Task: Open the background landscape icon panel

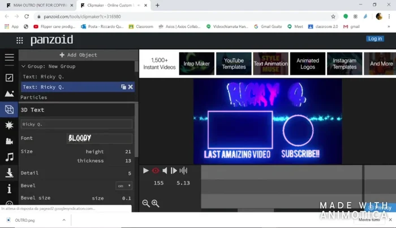Action: (9, 94)
